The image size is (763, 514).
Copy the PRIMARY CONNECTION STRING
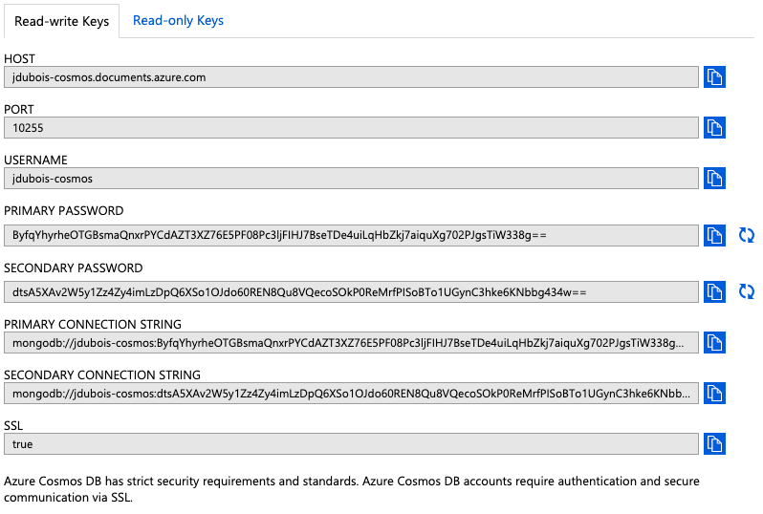[x=714, y=342]
